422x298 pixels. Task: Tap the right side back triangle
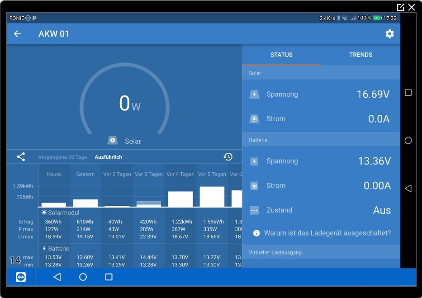click(408, 188)
